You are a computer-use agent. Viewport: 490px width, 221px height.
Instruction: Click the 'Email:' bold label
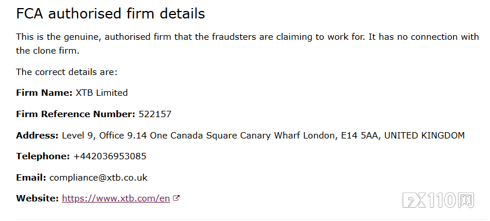pos(31,178)
